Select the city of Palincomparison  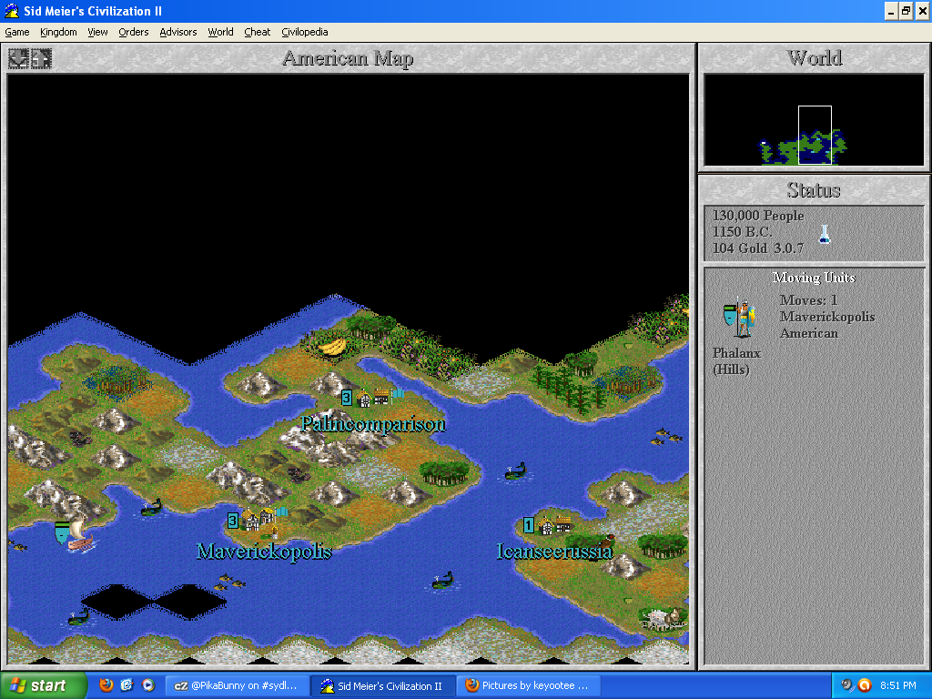tap(372, 397)
